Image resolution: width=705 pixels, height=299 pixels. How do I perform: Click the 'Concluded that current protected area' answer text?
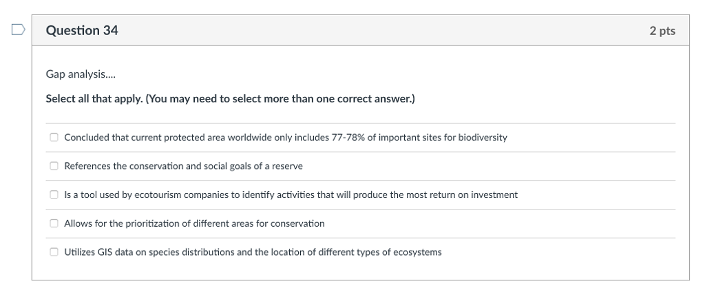[286, 137]
